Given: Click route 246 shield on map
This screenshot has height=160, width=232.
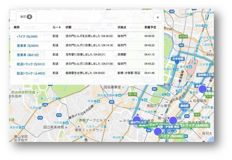Looking at the screenshot, I should 45,105.
